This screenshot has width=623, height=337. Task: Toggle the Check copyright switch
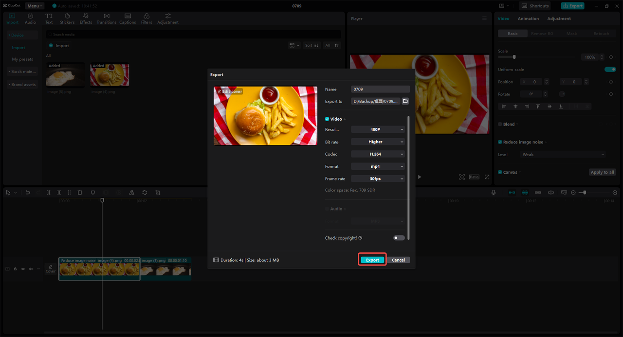tap(399, 238)
